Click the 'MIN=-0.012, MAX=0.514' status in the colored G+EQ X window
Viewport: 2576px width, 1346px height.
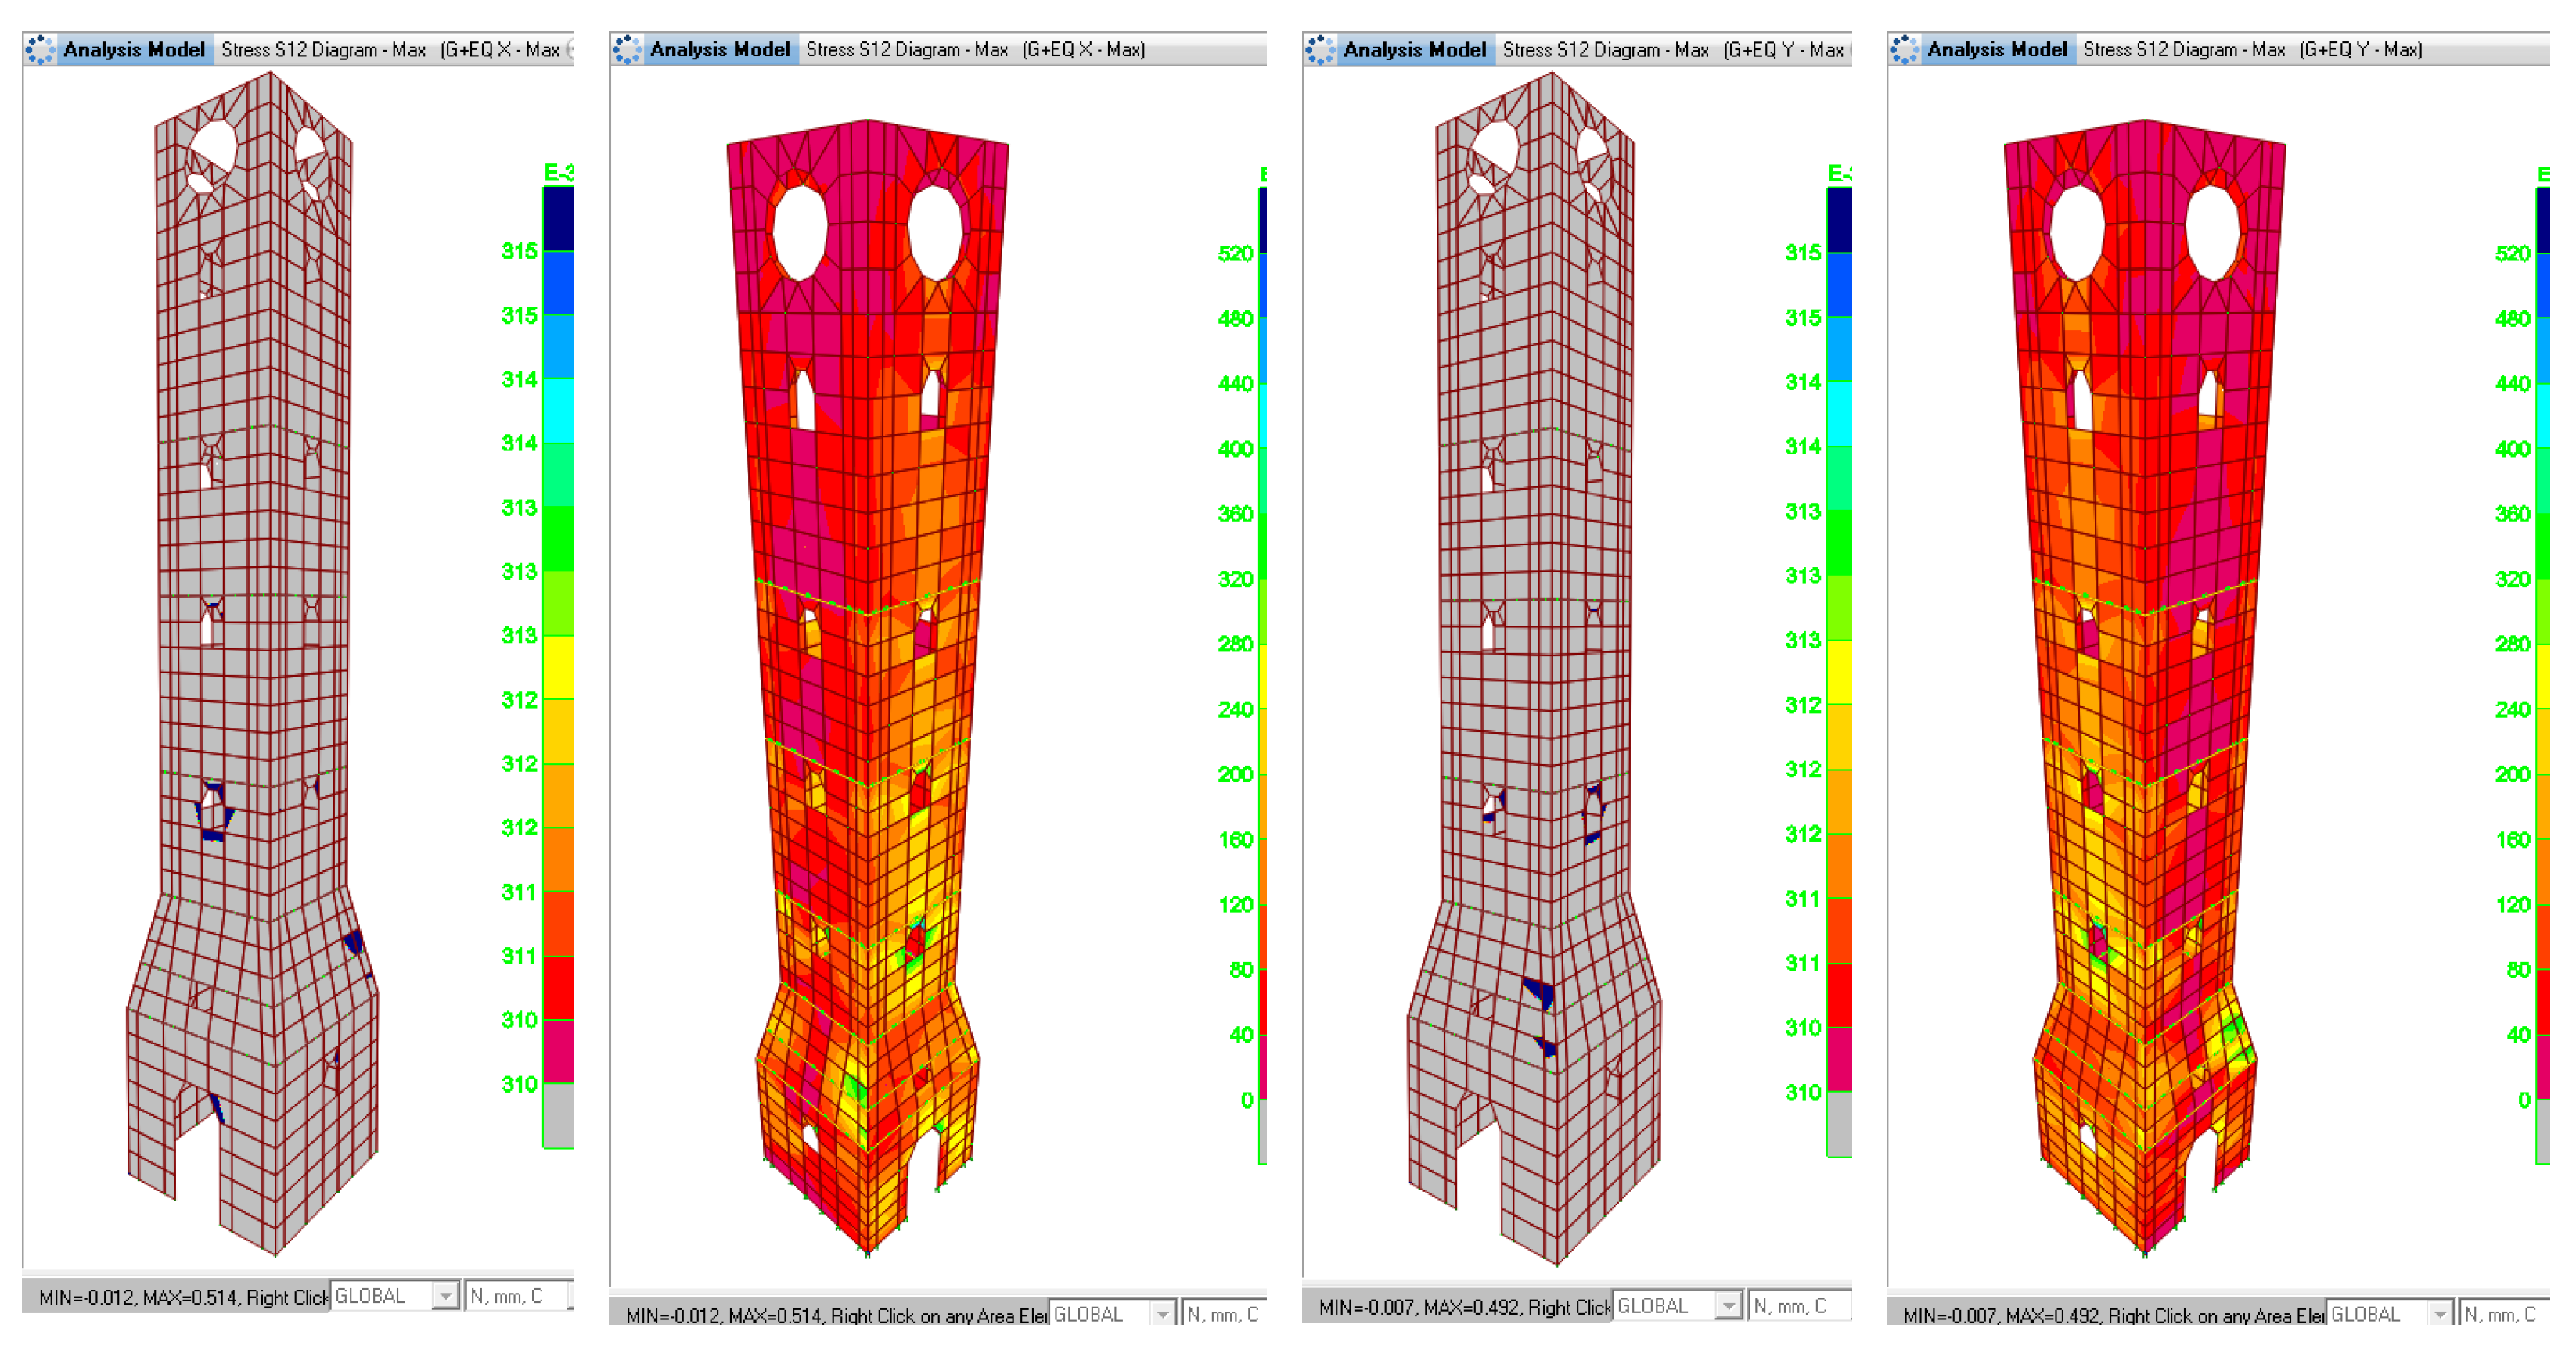tap(724, 1315)
